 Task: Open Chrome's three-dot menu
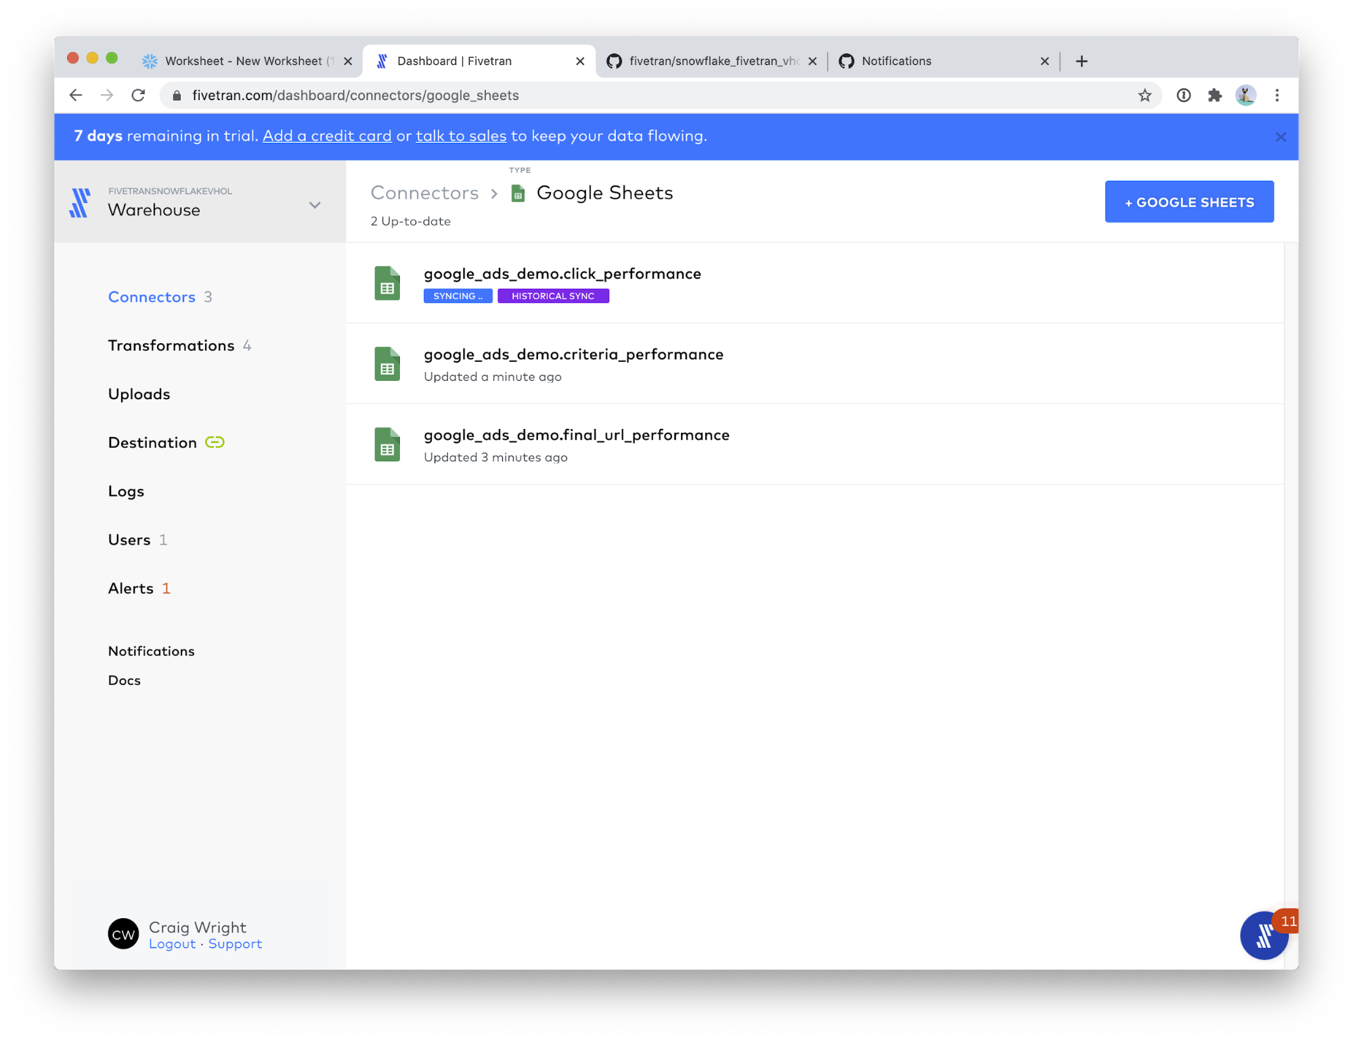click(x=1277, y=95)
